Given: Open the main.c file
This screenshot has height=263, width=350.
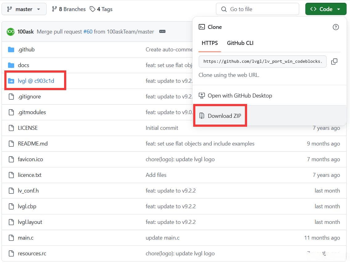Looking at the screenshot, I should (x=26, y=238).
